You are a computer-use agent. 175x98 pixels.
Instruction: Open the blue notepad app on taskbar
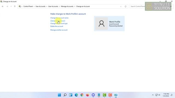99,95
